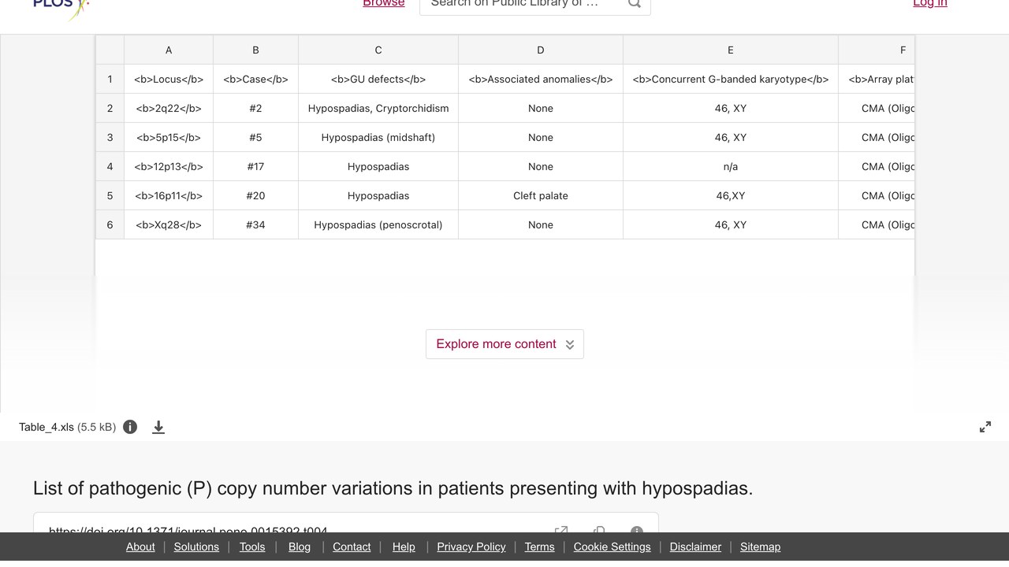This screenshot has height=567, width=1009.
Task: Expand the Explore more content section
Action: coord(504,344)
